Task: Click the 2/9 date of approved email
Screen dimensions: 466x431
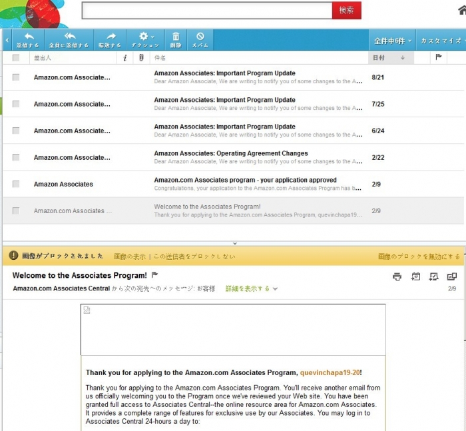Action: pyautogui.click(x=376, y=184)
